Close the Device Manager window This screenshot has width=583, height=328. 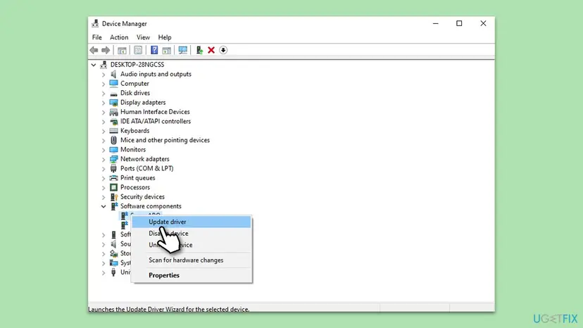[x=483, y=23]
